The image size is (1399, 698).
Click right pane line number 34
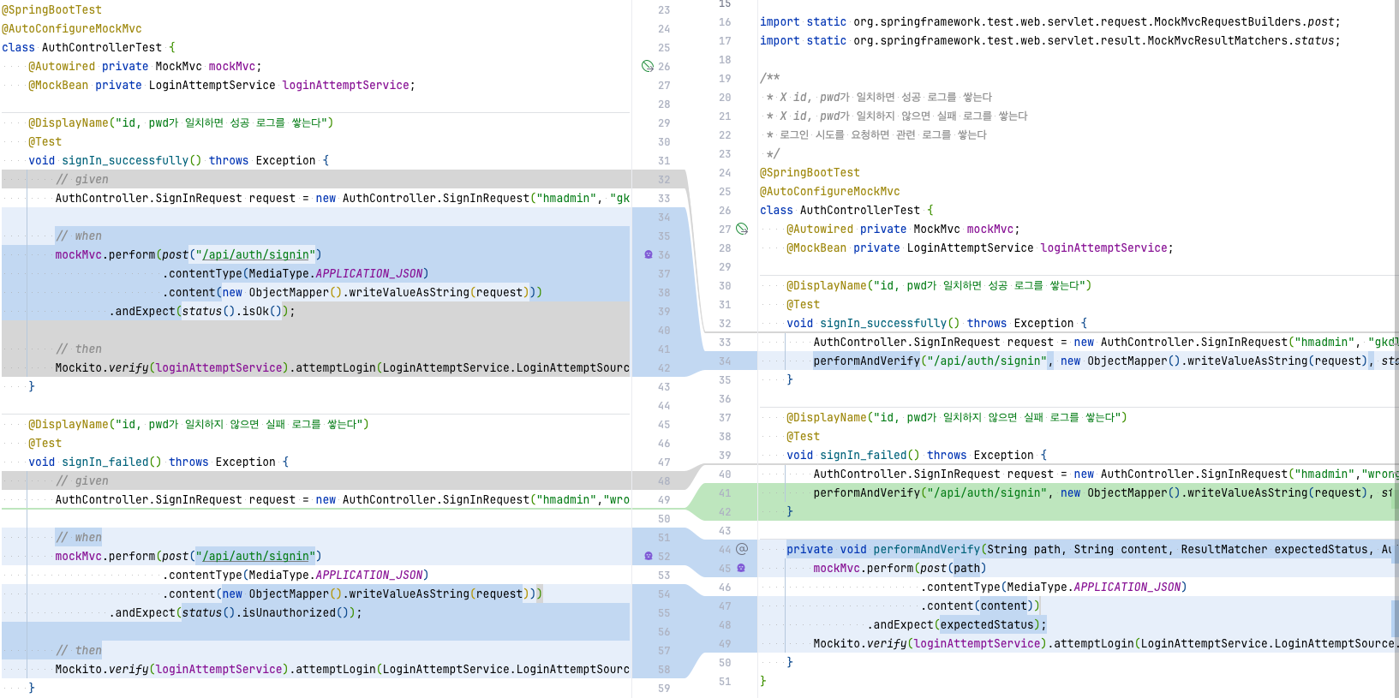(725, 361)
